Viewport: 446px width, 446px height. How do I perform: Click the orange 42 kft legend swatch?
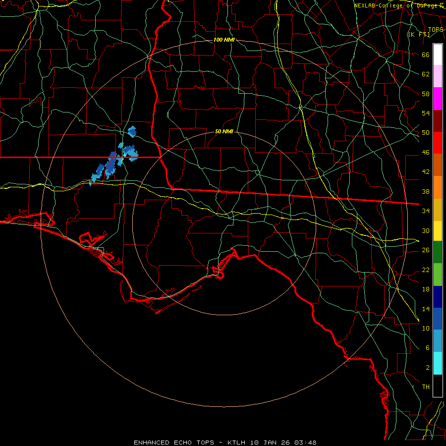(438, 187)
